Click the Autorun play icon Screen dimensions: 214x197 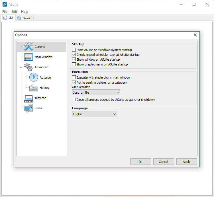(34, 77)
